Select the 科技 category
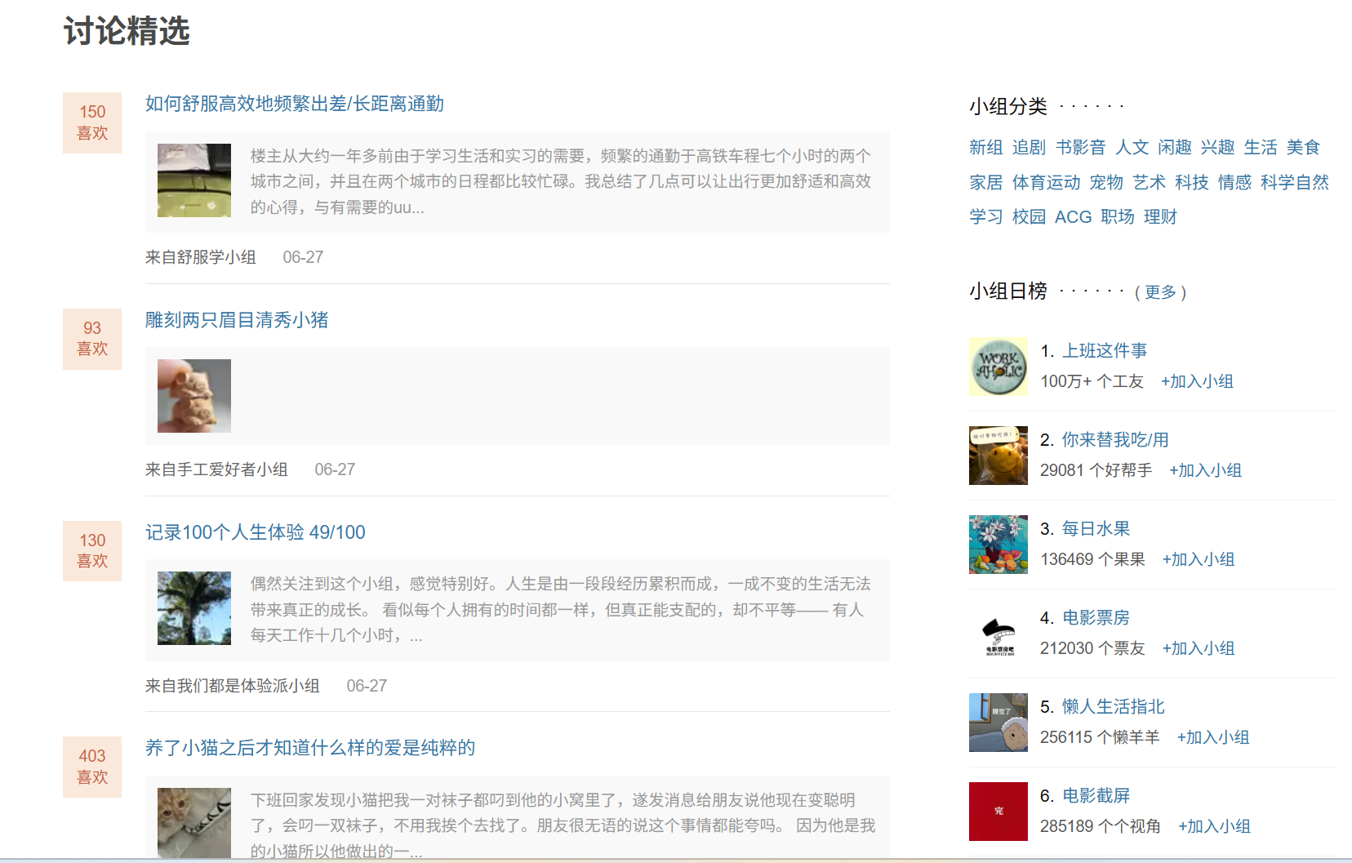This screenshot has height=863, width=1352. coord(1192,182)
